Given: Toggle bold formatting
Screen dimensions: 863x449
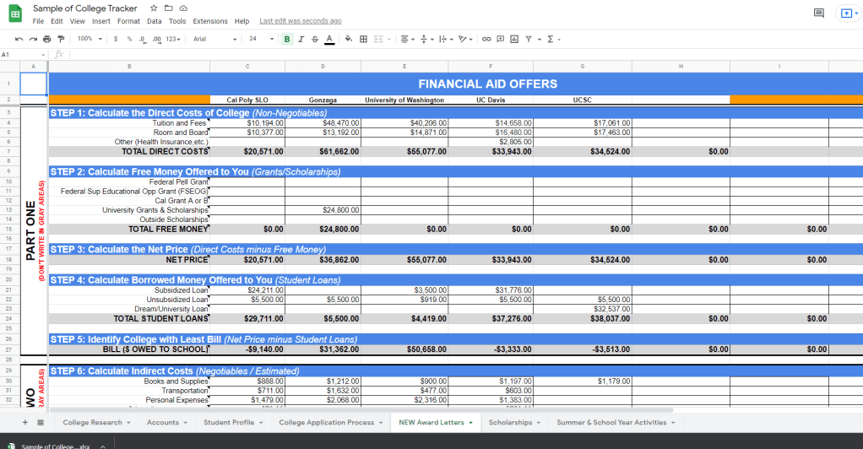Looking at the screenshot, I should pyautogui.click(x=287, y=39).
